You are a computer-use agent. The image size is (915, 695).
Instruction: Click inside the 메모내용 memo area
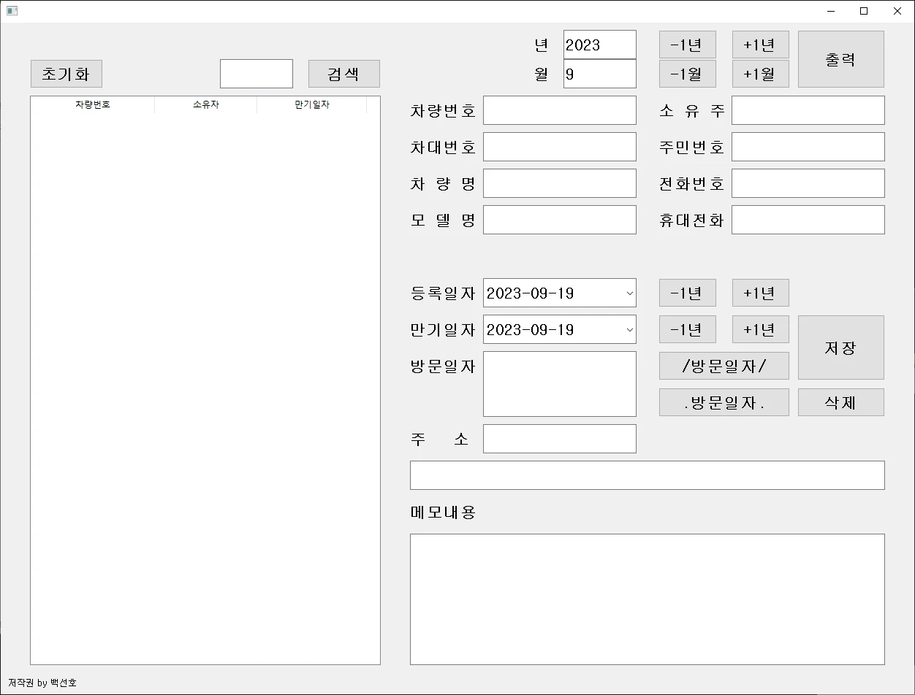pyautogui.click(x=647, y=599)
